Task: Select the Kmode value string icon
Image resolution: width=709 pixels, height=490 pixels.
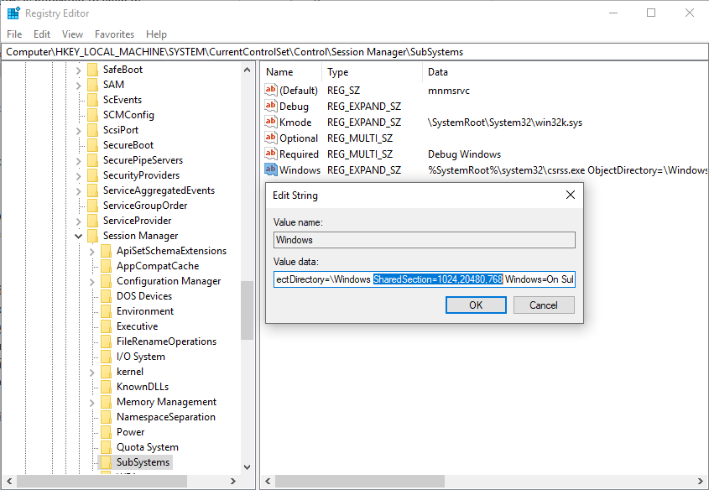Action: pyautogui.click(x=270, y=122)
